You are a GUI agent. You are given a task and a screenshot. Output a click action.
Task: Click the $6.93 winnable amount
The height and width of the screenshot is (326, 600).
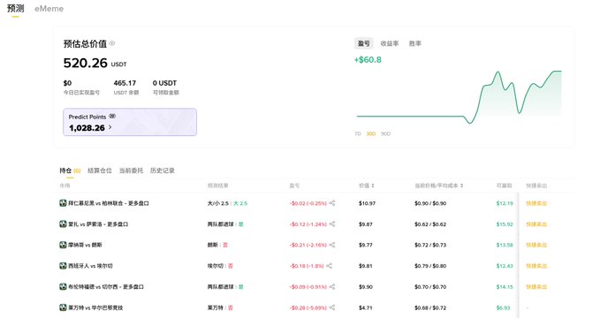[x=503, y=307]
